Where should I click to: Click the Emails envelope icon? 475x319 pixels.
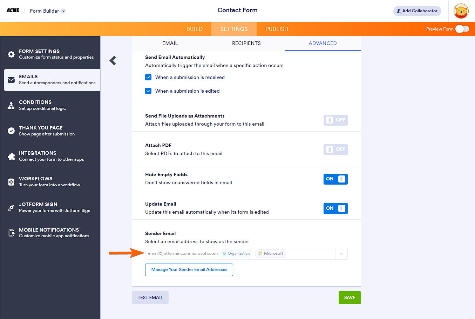click(11, 80)
